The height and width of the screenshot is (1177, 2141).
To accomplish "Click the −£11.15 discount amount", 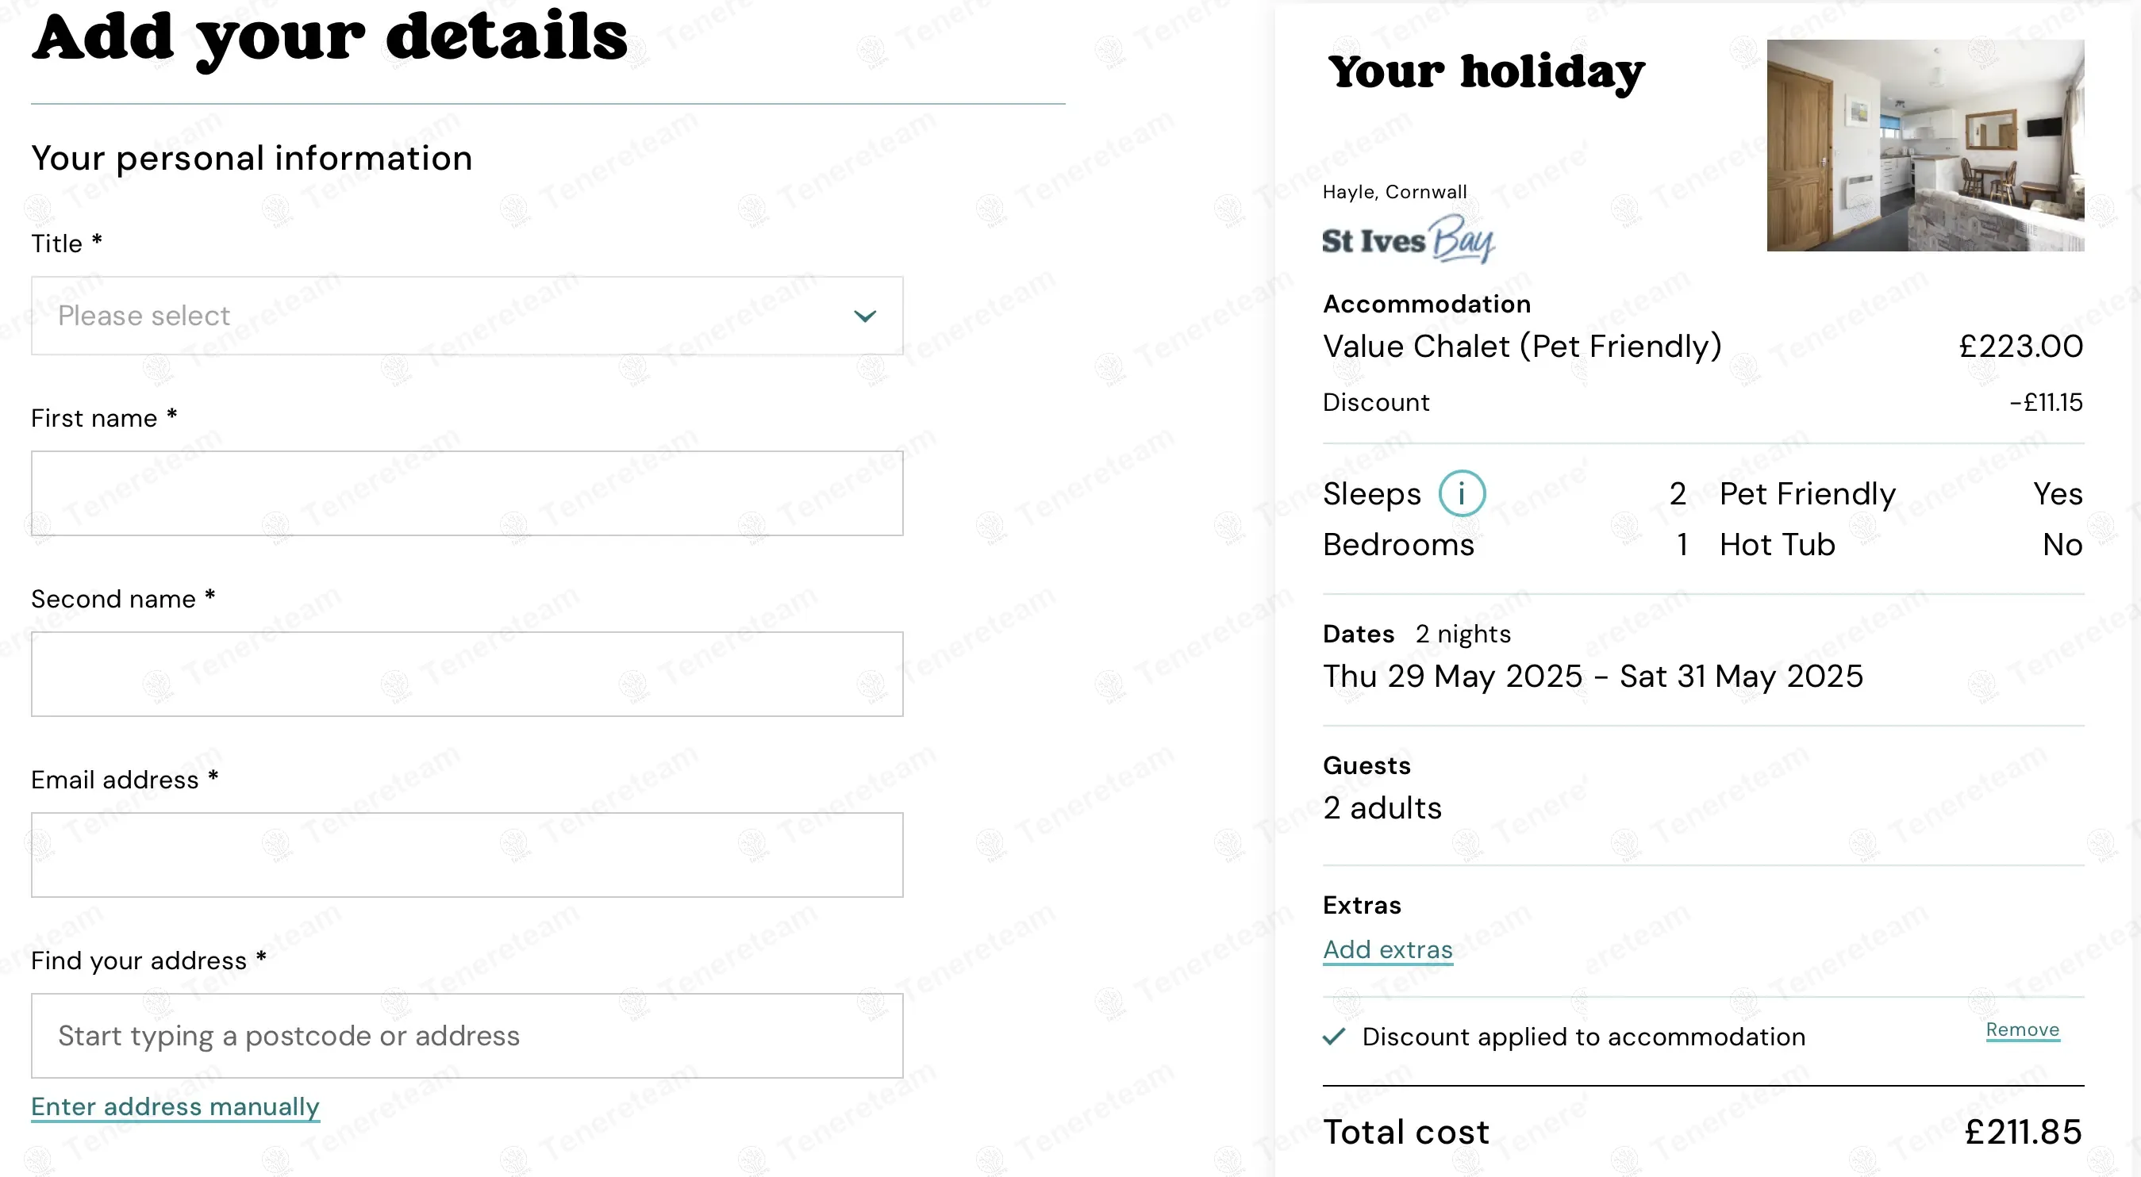I will point(2046,403).
